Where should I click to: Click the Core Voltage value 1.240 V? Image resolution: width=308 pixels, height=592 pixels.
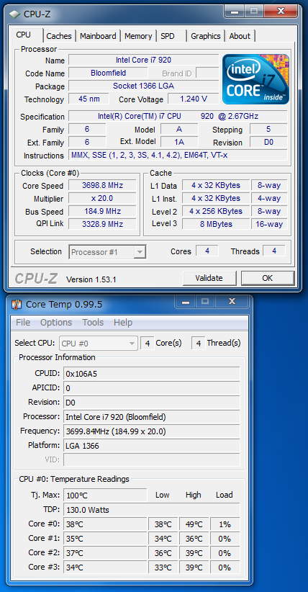(x=194, y=99)
